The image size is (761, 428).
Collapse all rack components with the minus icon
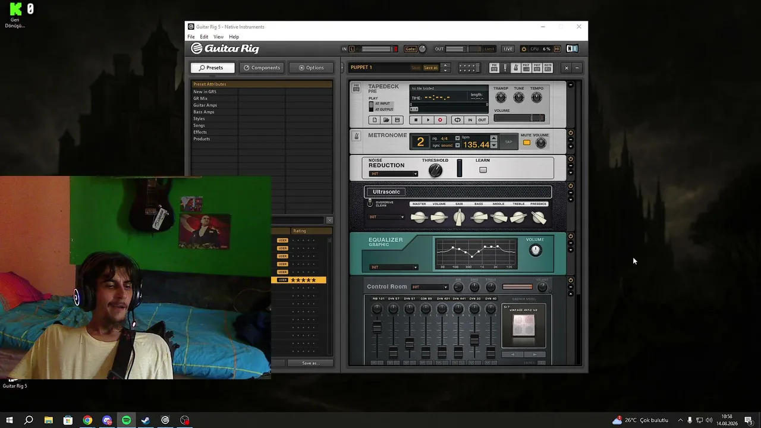tap(577, 68)
